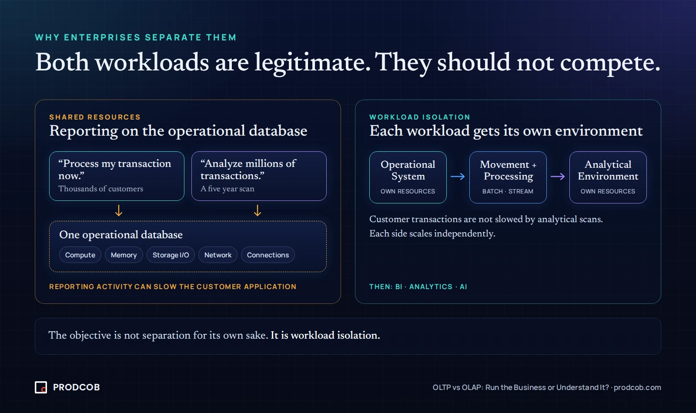
Task: Click "Thousands of customers" subtitle
Action: tap(101, 189)
